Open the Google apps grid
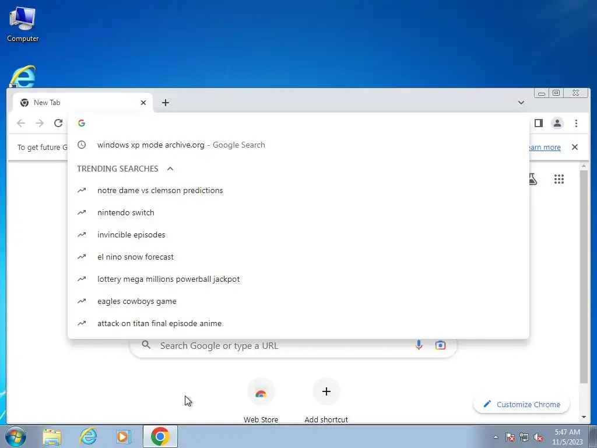The height and width of the screenshot is (448, 597). coord(559,179)
